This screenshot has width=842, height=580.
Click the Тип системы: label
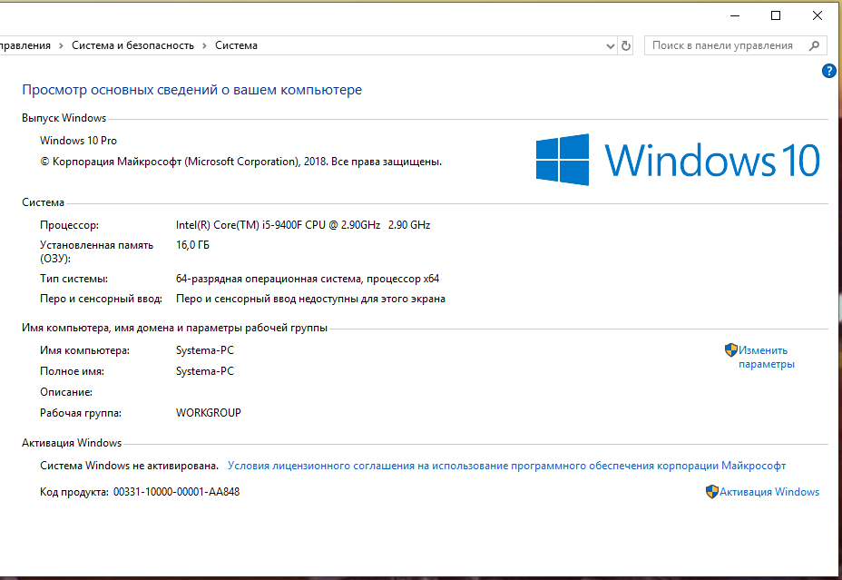pos(73,279)
